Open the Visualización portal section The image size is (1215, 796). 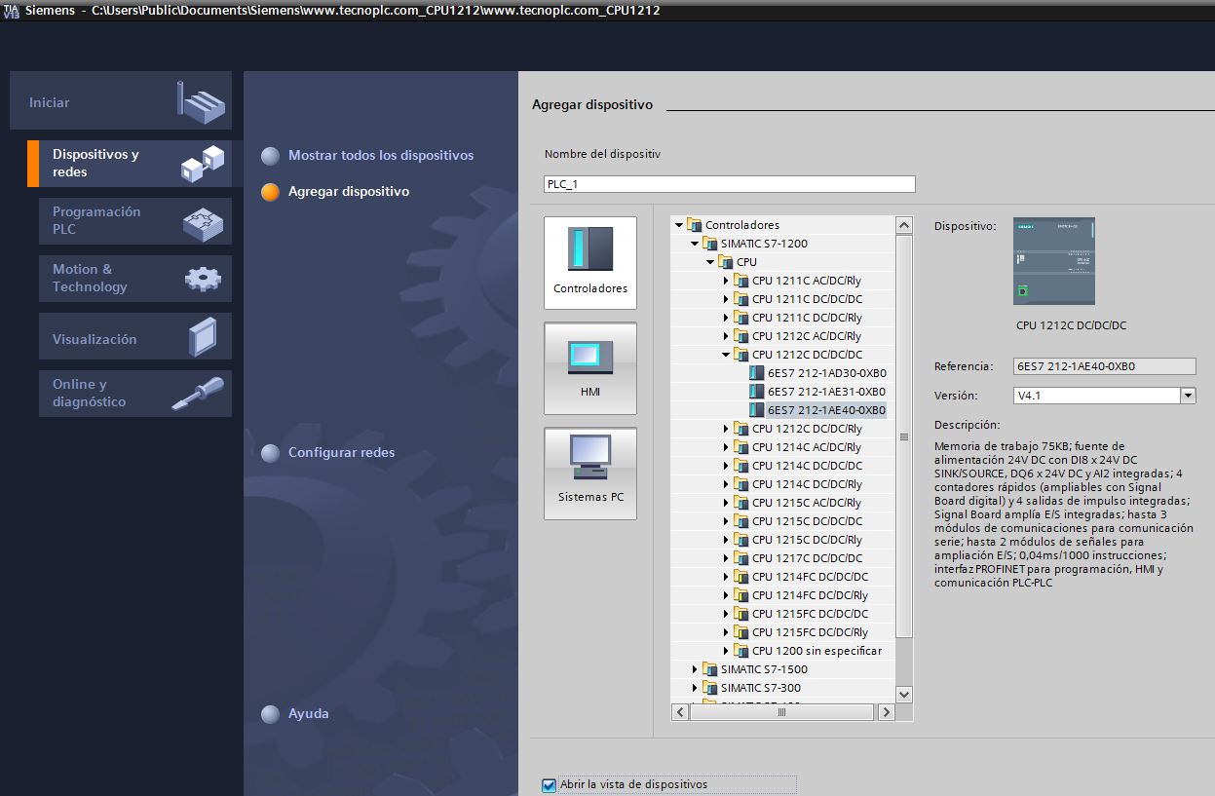134,338
